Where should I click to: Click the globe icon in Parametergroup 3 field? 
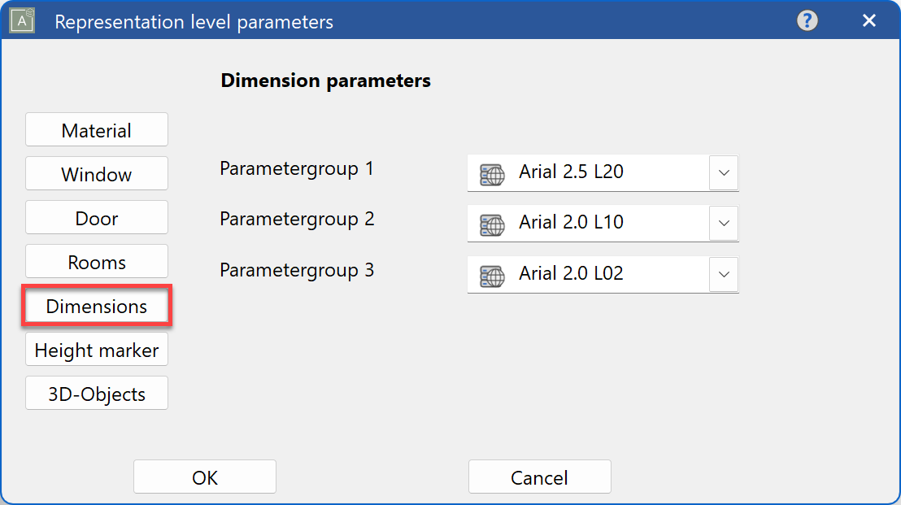coord(491,274)
